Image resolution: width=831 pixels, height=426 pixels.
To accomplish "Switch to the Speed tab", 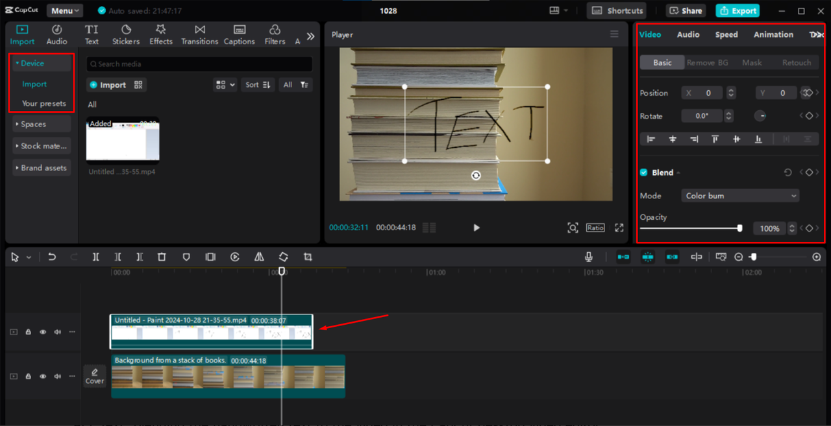I will click(x=726, y=34).
